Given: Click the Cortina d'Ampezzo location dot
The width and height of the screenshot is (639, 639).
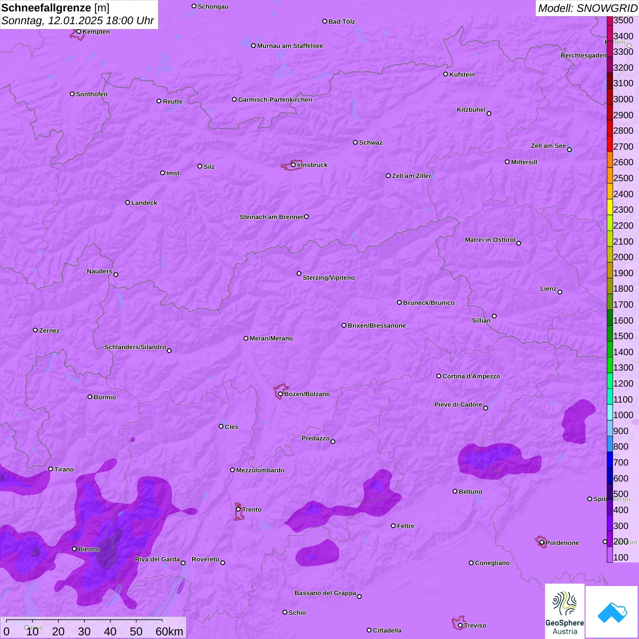Looking at the screenshot, I should click(439, 376).
